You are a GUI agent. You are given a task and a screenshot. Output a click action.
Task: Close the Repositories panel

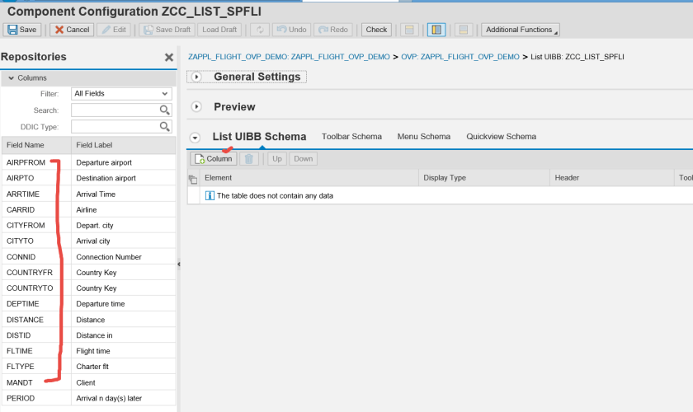[169, 58]
